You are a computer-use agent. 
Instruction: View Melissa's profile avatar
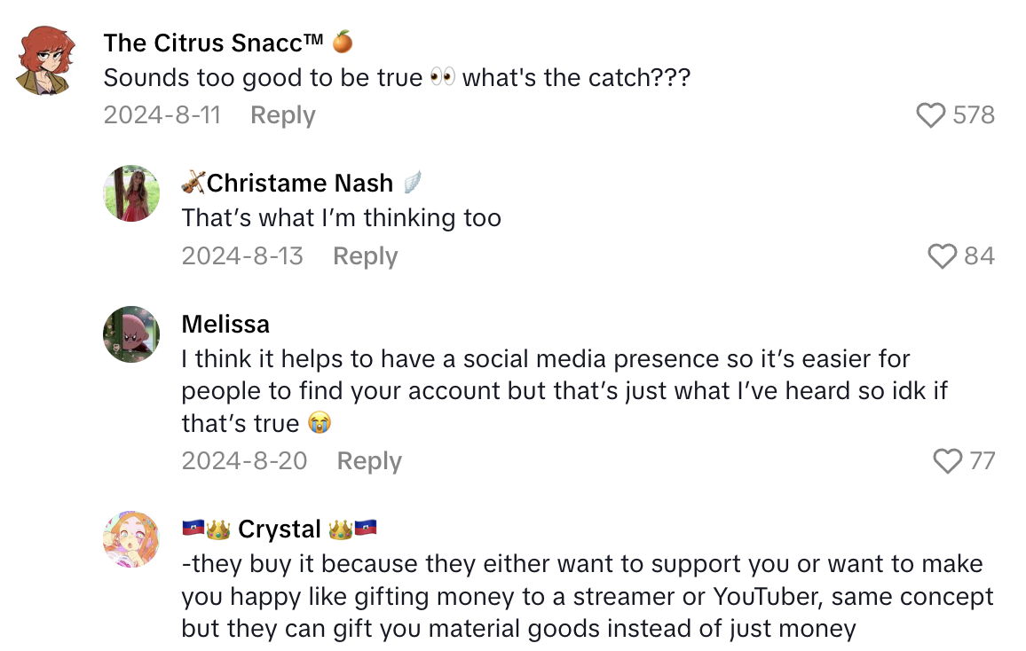coord(131,334)
